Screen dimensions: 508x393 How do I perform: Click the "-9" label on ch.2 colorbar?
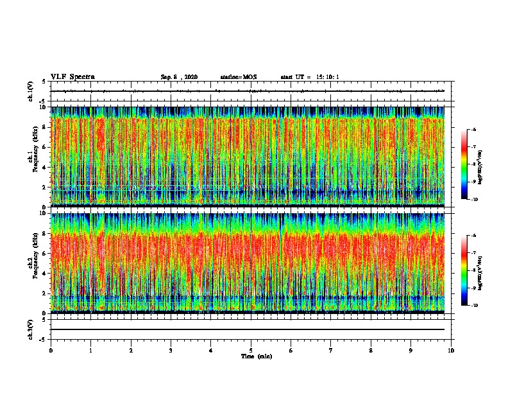click(x=473, y=288)
